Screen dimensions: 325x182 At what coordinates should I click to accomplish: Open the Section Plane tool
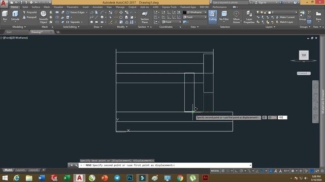pyautogui.click(x=145, y=17)
